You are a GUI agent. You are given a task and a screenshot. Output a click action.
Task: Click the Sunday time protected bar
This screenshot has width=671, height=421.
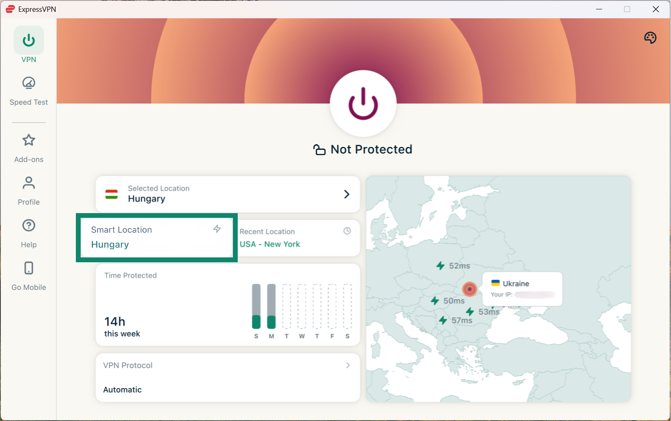(x=256, y=307)
